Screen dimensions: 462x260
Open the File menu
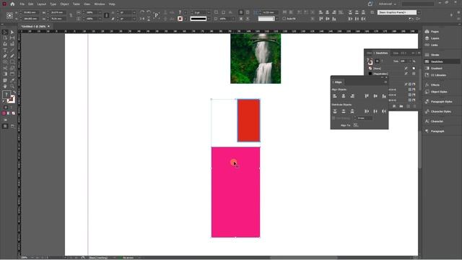pyautogui.click(x=22, y=4)
